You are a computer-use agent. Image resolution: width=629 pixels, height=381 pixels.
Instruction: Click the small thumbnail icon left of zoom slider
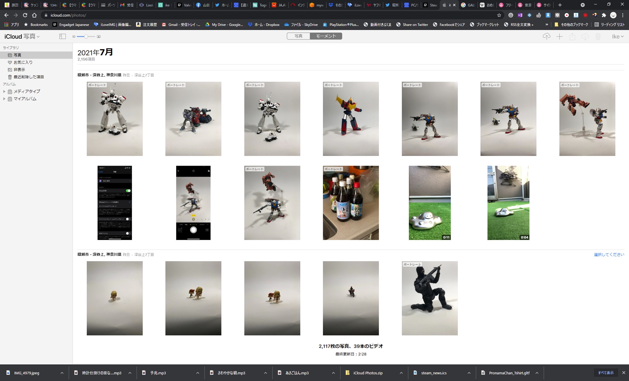pyautogui.click(x=74, y=37)
